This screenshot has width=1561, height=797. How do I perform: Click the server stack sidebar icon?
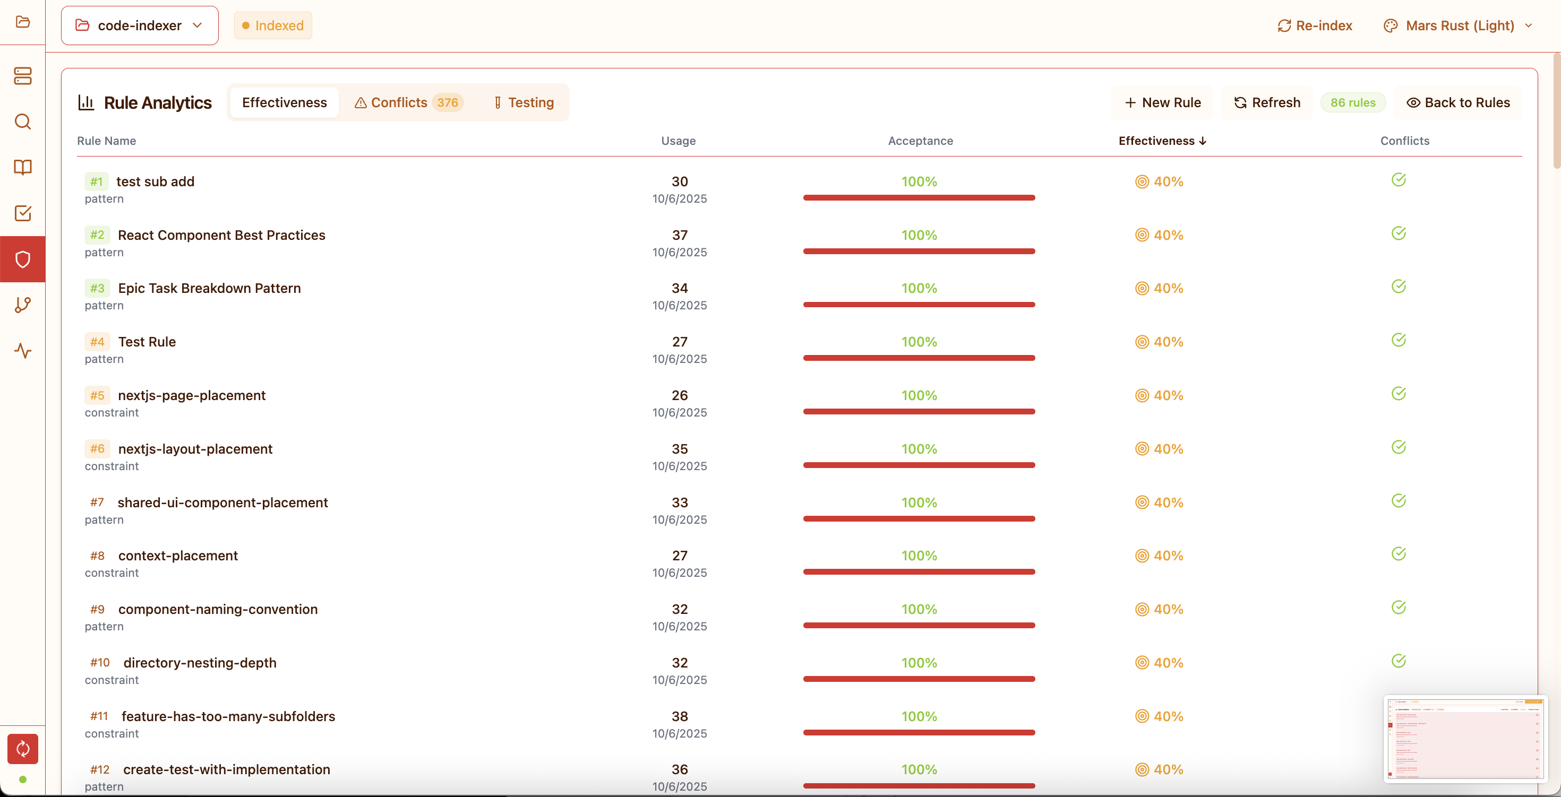(22, 76)
